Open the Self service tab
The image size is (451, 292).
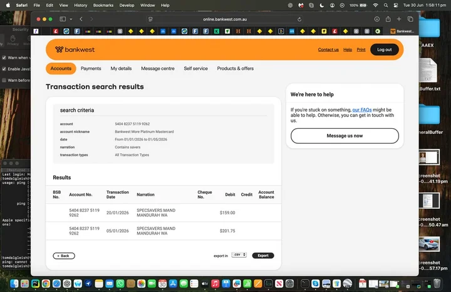[195, 68]
